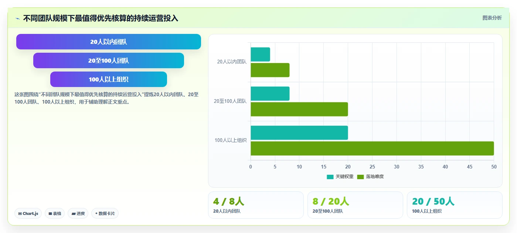Image resolution: width=517 pixels, height=233 pixels.
Task: Select the 20至100人团队 funnel bar
Action: pyautogui.click(x=109, y=60)
